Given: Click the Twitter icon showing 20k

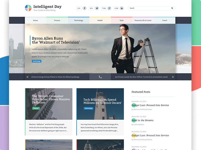Looking at the screenshot, I should [x=97, y=8].
